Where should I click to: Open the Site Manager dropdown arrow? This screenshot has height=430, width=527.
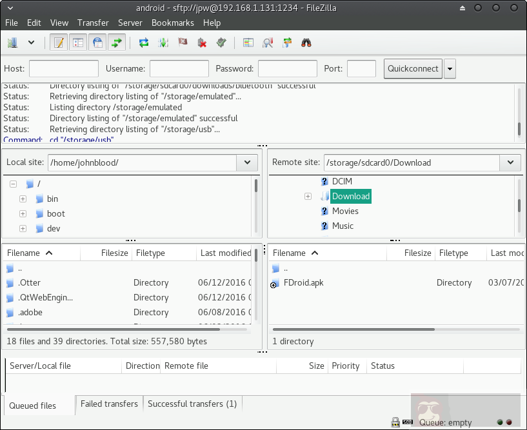tap(31, 43)
